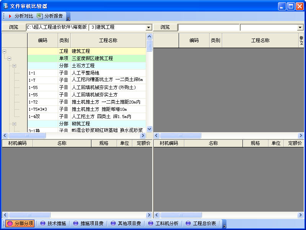Open the right empty project dropdown

coord(300,27)
